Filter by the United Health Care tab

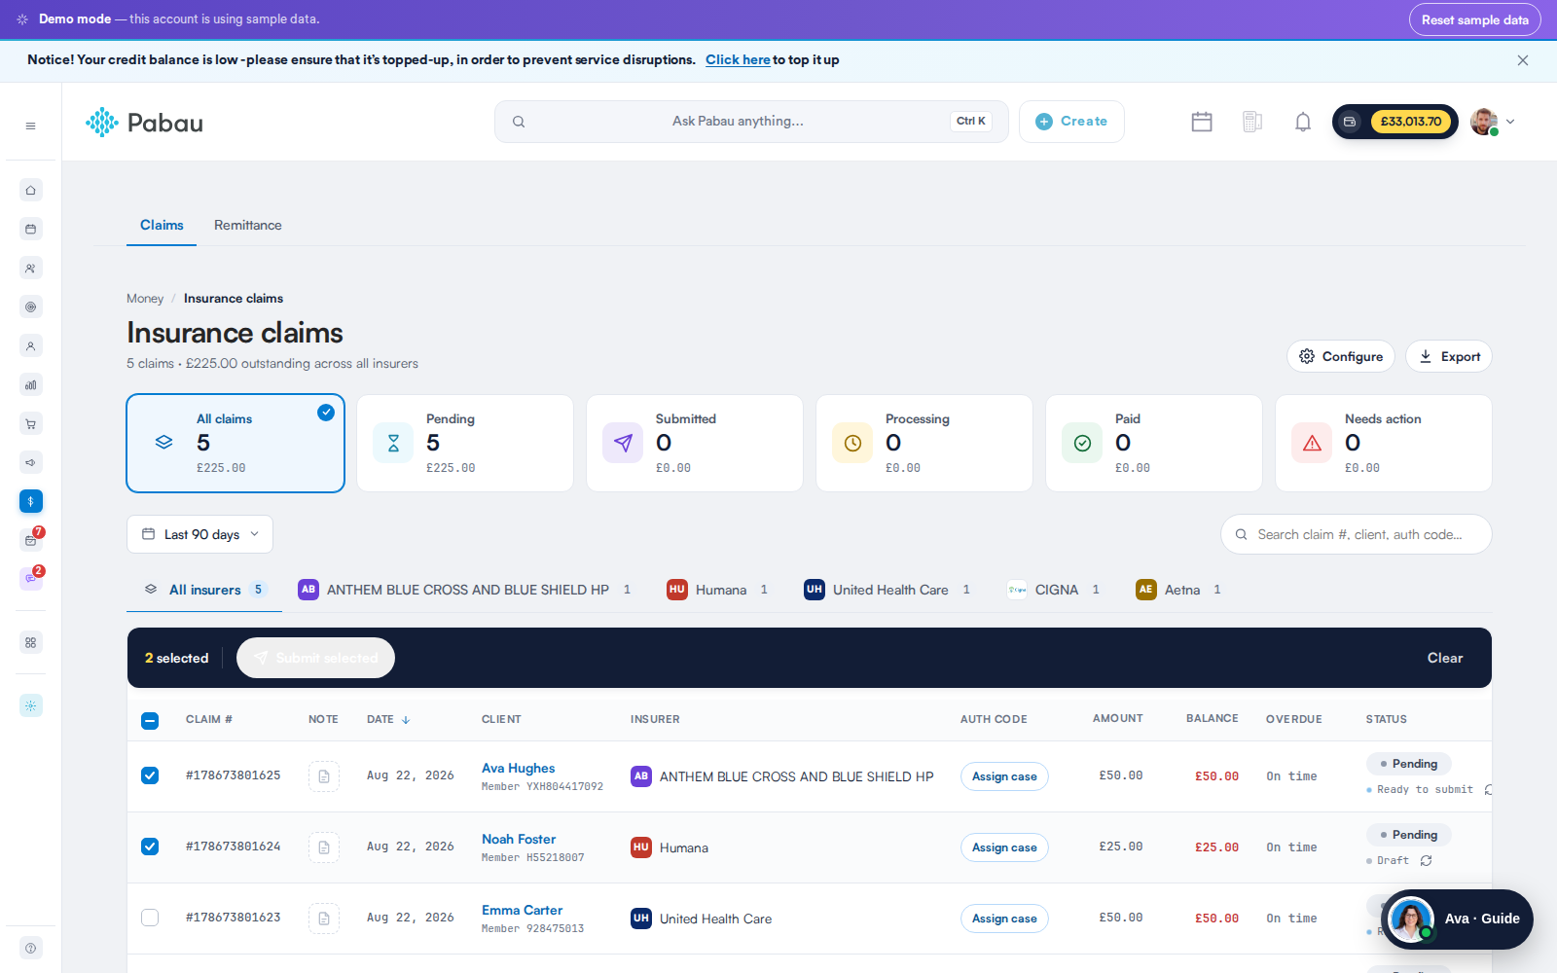click(887, 590)
